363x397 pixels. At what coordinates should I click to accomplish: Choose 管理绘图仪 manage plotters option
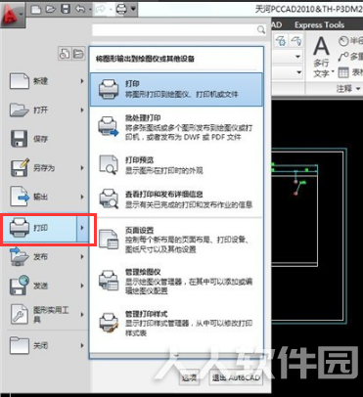pyautogui.click(x=176, y=282)
